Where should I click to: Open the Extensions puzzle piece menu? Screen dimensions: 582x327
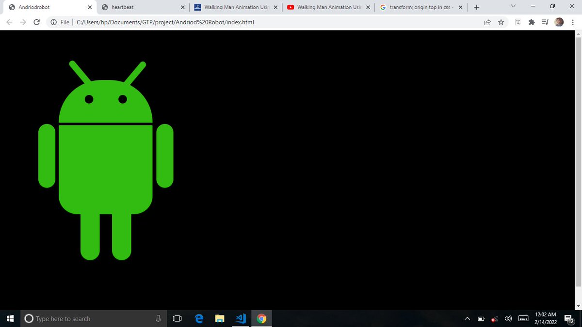[531, 22]
